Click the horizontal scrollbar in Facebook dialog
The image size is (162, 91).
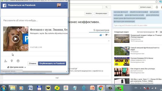click(x=37, y=72)
